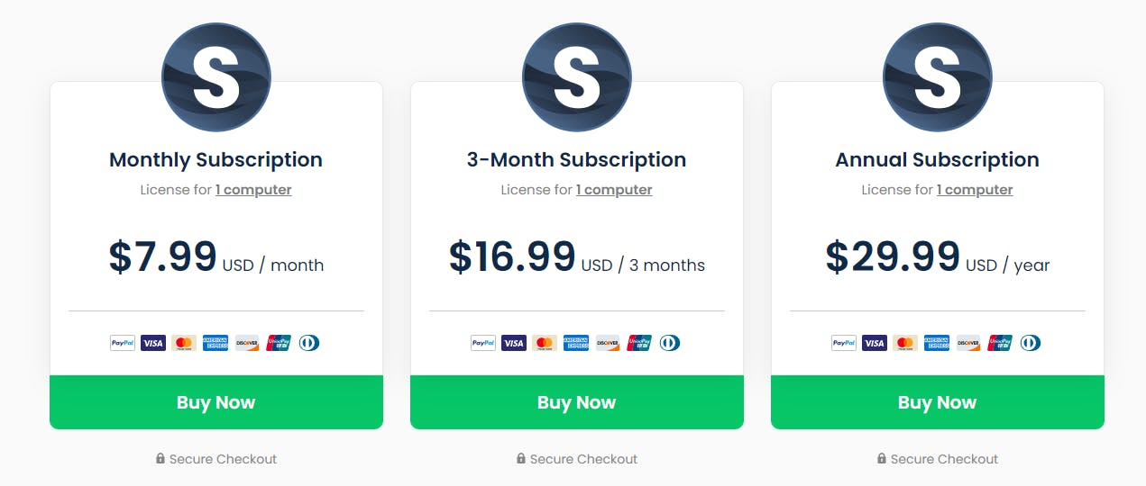Click the Discover icon in 3-Month Subscription card
Viewport: 1146px width, 486px height.
[x=608, y=343]
